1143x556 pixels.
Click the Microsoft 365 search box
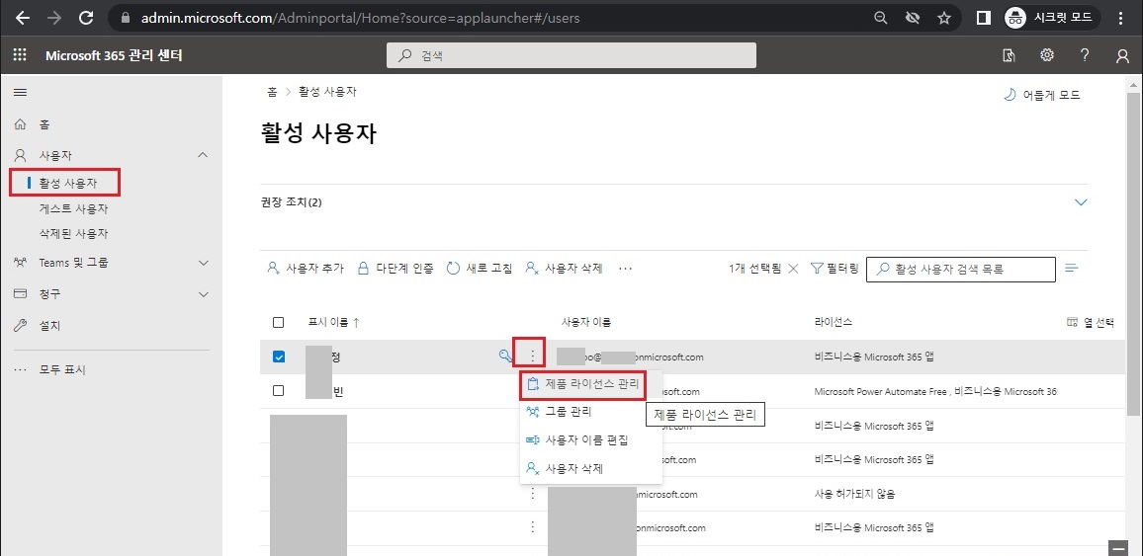[x=571, y=55]
